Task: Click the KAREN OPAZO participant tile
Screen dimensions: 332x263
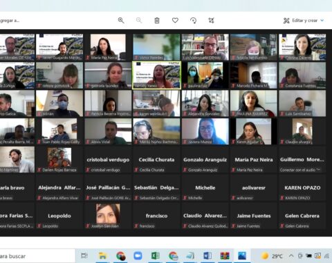Action: (x=302, y=188)
